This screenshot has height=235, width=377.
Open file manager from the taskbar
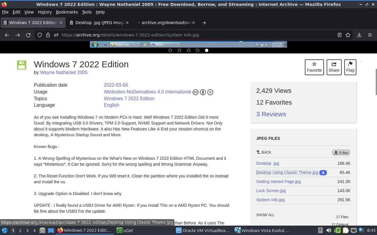(42, 230)
